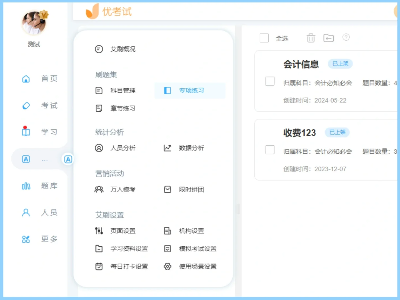Click the 已上架 tag next to 会计信息
This screenshot has height=300, width=400.
[x=340, y=64]
